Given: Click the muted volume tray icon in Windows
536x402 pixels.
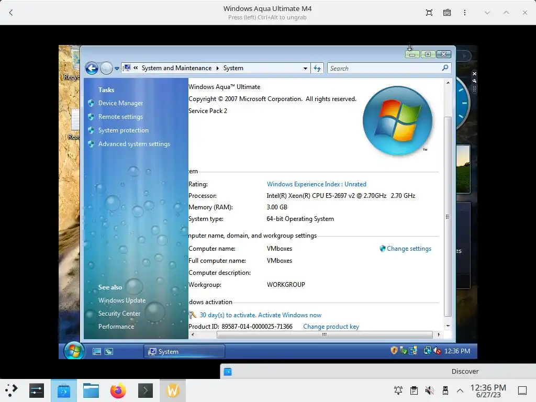Looking at the screenshot, I should coord(437,351).
